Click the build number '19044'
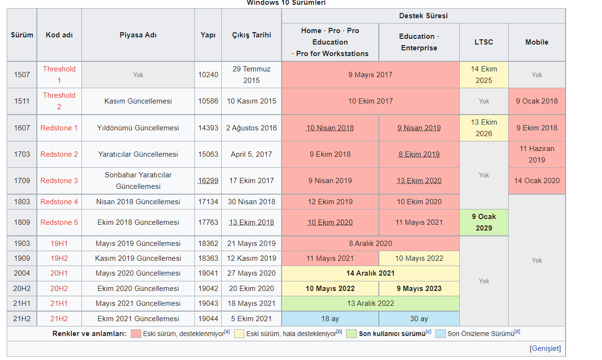The image size is (602, 360). (208, 319)
